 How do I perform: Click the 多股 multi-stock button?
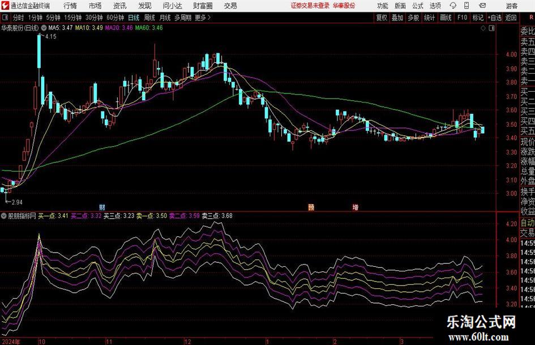coord(413,18)
